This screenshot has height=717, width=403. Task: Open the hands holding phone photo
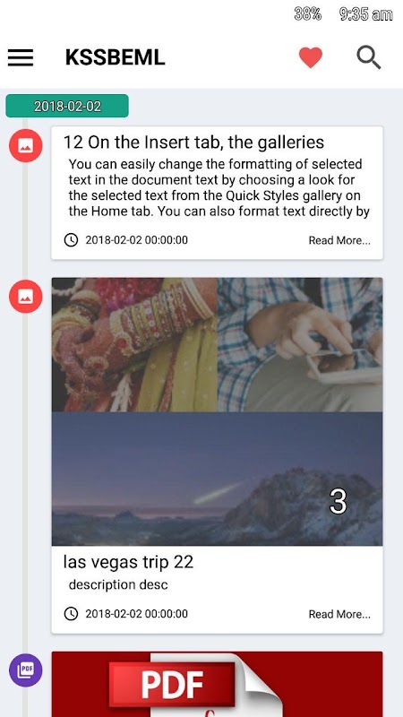click(x=300, y=345)
